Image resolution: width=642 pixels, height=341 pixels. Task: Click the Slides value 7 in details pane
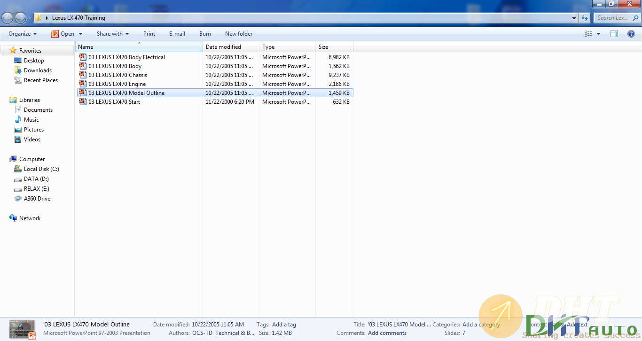point(463,333)
